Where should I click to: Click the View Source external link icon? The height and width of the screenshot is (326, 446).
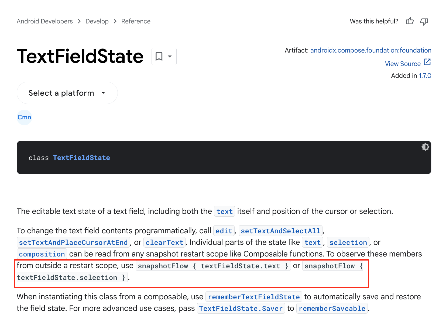(427, 62)
